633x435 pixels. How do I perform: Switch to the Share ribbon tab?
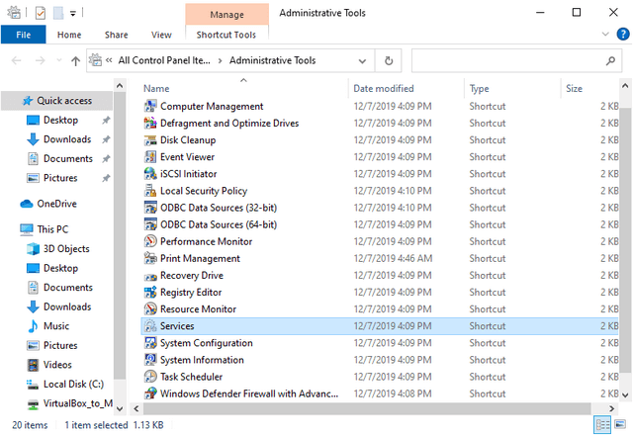(x=117, y=35)
